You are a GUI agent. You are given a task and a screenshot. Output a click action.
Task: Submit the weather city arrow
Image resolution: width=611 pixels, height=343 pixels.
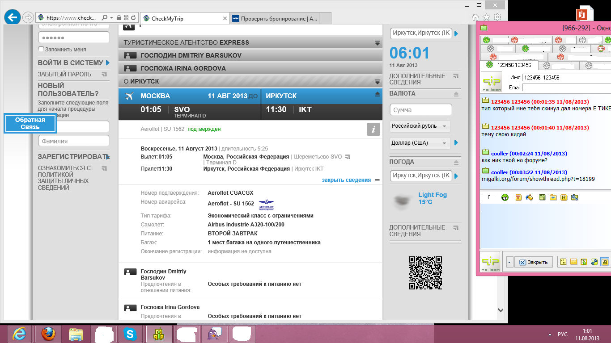tap(456, 176)
